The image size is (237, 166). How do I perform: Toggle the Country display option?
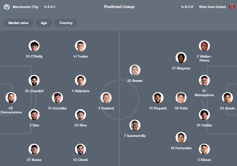point(66,23)
